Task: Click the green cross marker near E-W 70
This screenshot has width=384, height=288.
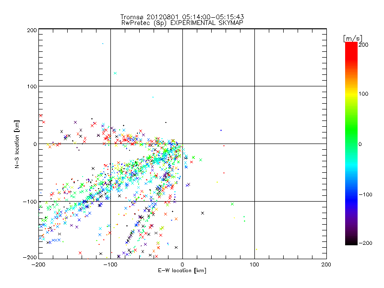Action: (x=232, y=204)
